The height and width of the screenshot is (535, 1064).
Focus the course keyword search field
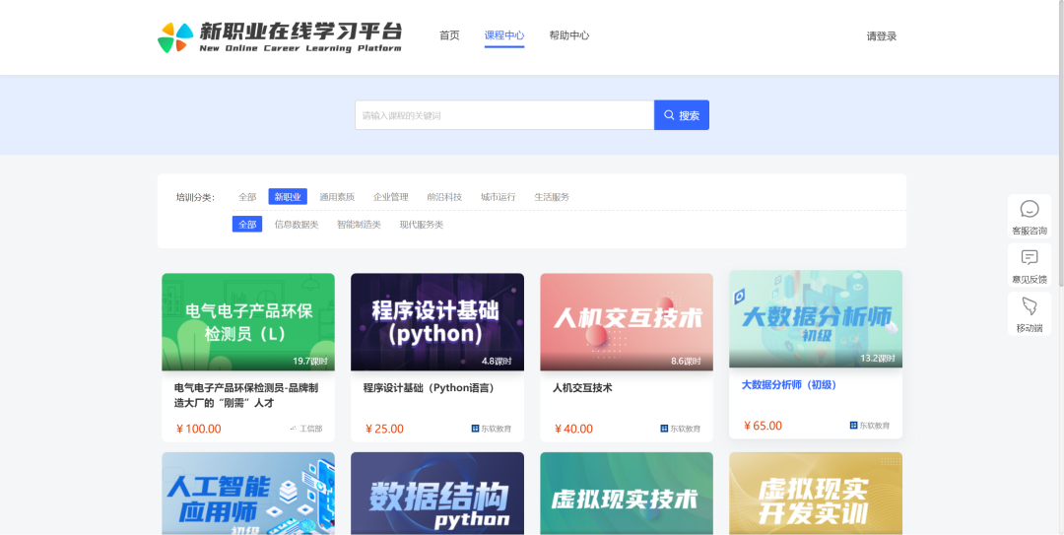pos(504,115)
